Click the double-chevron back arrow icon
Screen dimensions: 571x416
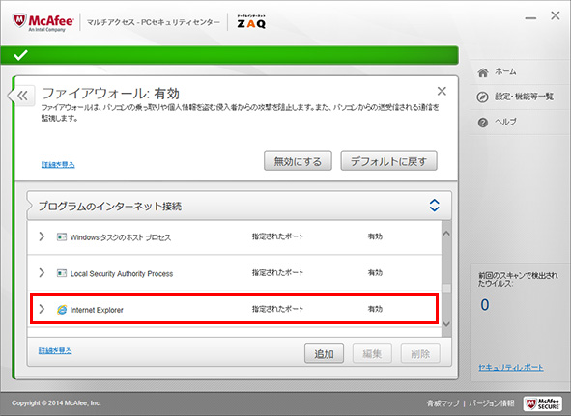click(x=22, y=96)
